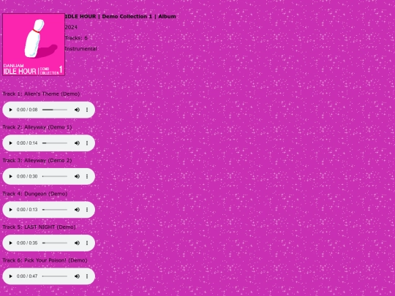395x296 pixels.
Task: Seek in Alleyway Demo 1 progress bar
Action: 55,143
